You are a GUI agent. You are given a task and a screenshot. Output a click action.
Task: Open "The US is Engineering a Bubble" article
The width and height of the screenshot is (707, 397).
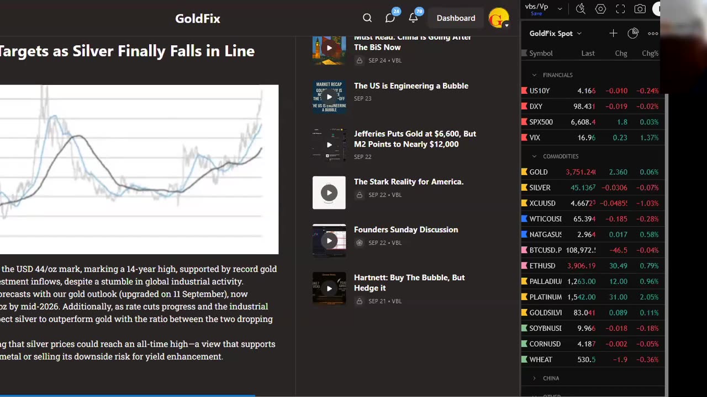[411, 86]
